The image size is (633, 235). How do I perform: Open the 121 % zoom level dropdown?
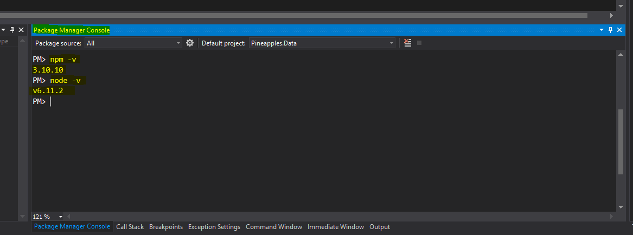[61, 217]
